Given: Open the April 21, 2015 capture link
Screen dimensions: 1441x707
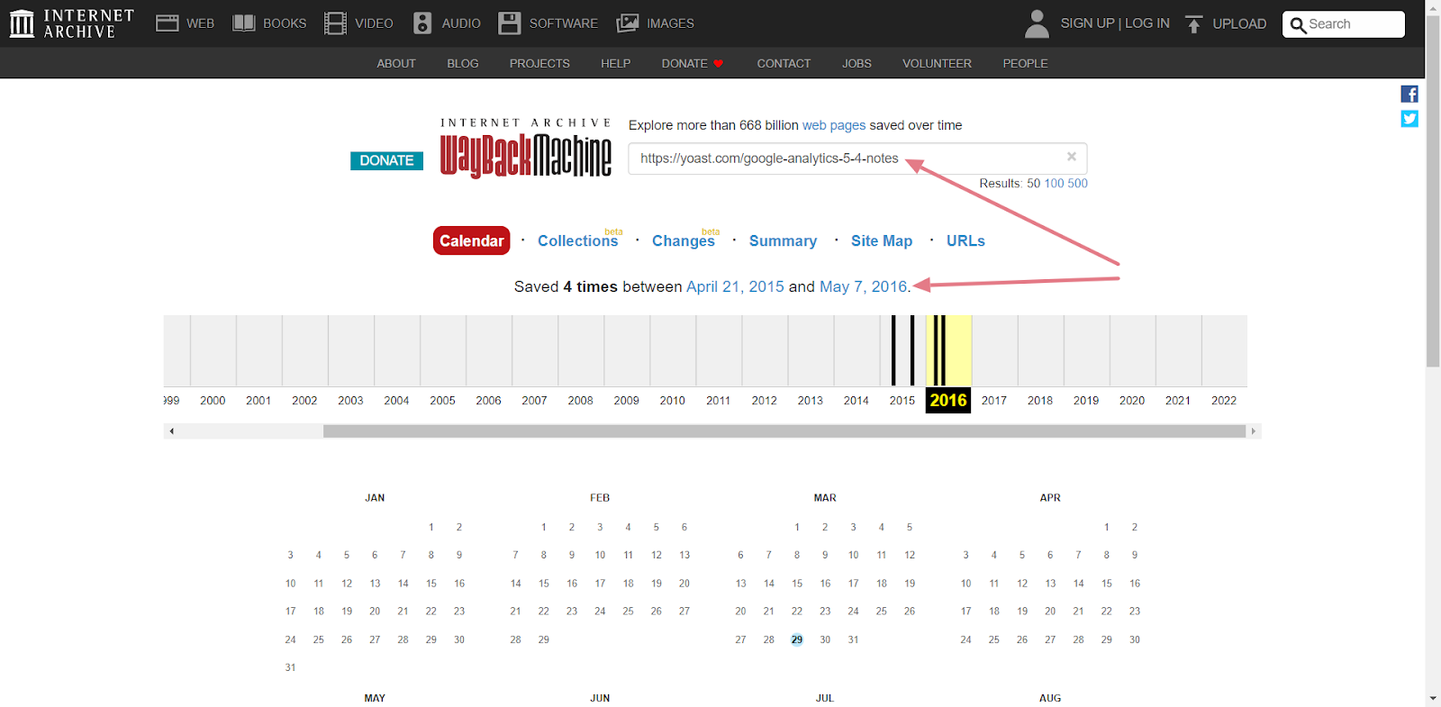Looking at the screenshot, I should tap(735, 286).
